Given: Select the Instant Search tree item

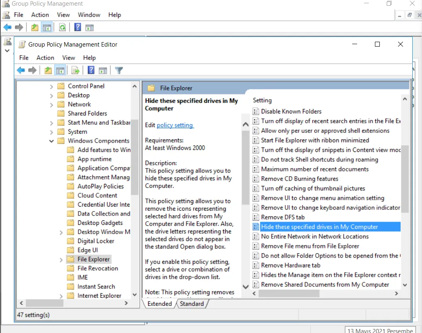Looking at the screenshot, I should [96, 286].
